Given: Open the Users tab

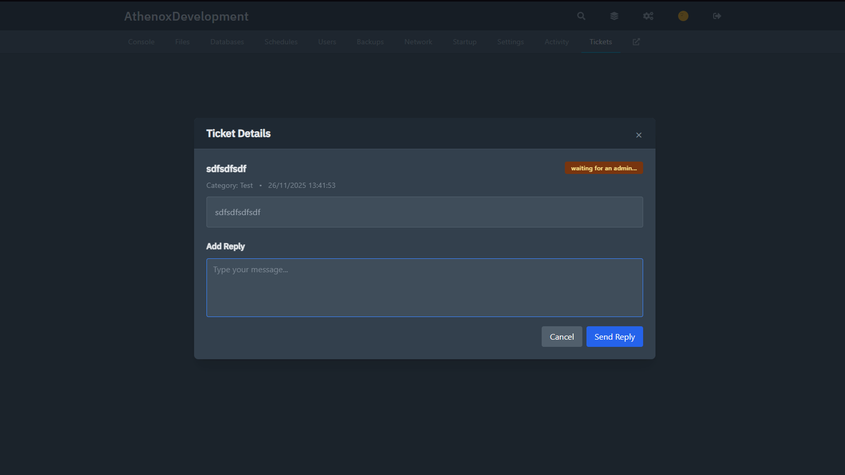Looking at the screenshot, I should click(x=327, y=42).
